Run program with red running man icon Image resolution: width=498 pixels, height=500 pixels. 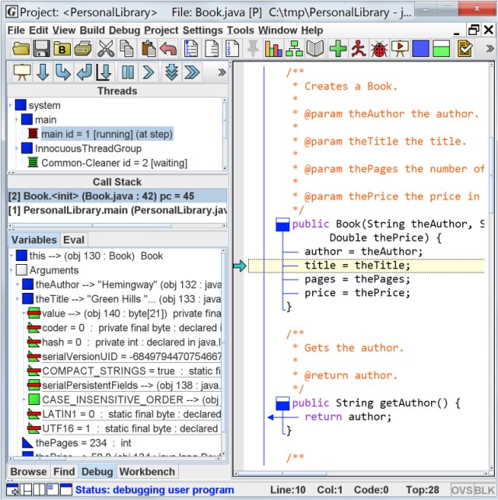click(x=359, y=49)
